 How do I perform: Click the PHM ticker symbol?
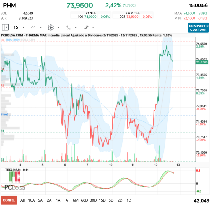tap(9, 6)
